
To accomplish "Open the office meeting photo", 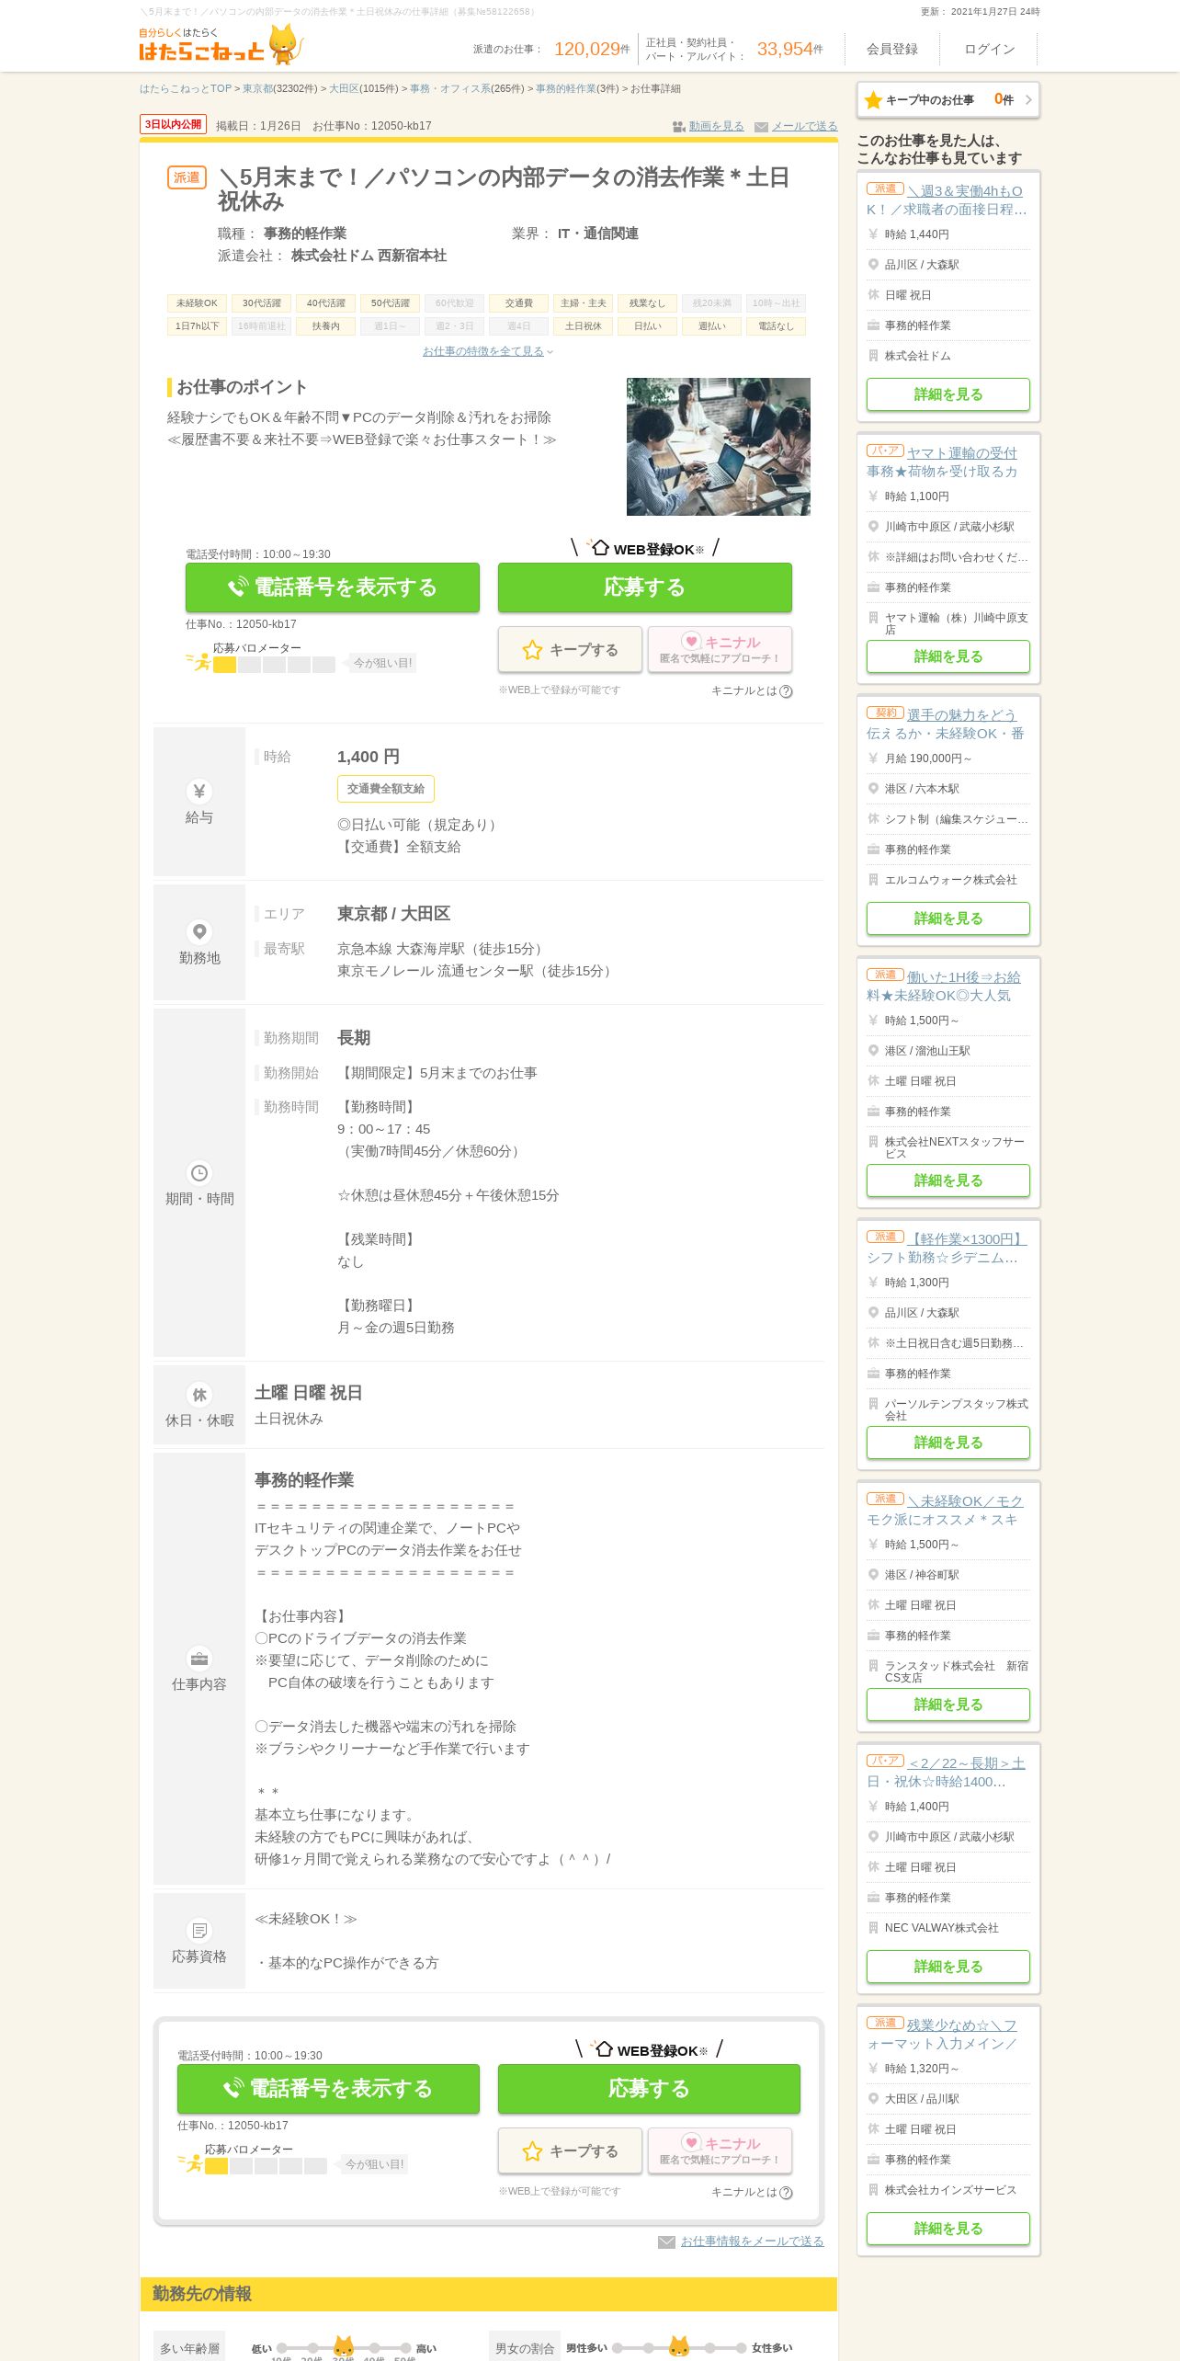I will tap(718, 446).
